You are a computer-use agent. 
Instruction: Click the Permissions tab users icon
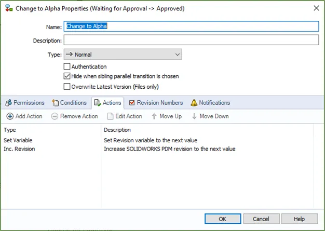coord(8,103)
